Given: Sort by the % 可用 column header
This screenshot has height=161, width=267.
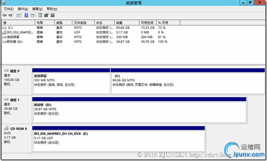Looking at the screenshot, I should coord(168,23).
